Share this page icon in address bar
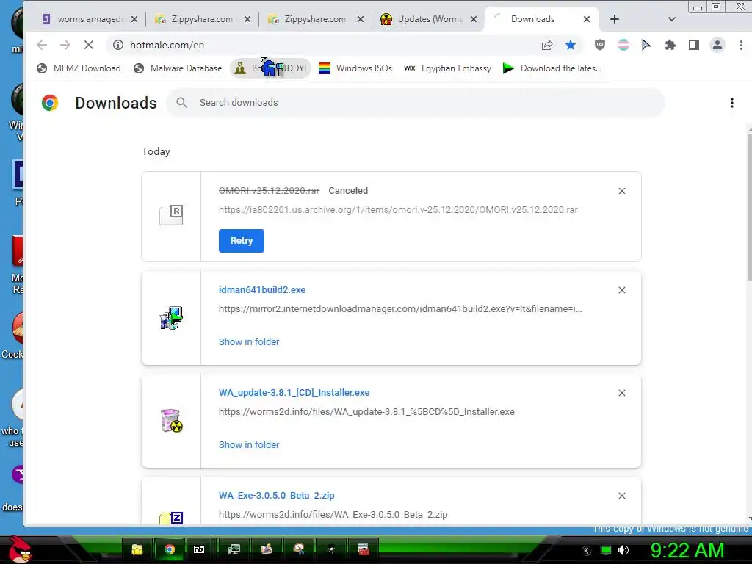 (546, 45)
